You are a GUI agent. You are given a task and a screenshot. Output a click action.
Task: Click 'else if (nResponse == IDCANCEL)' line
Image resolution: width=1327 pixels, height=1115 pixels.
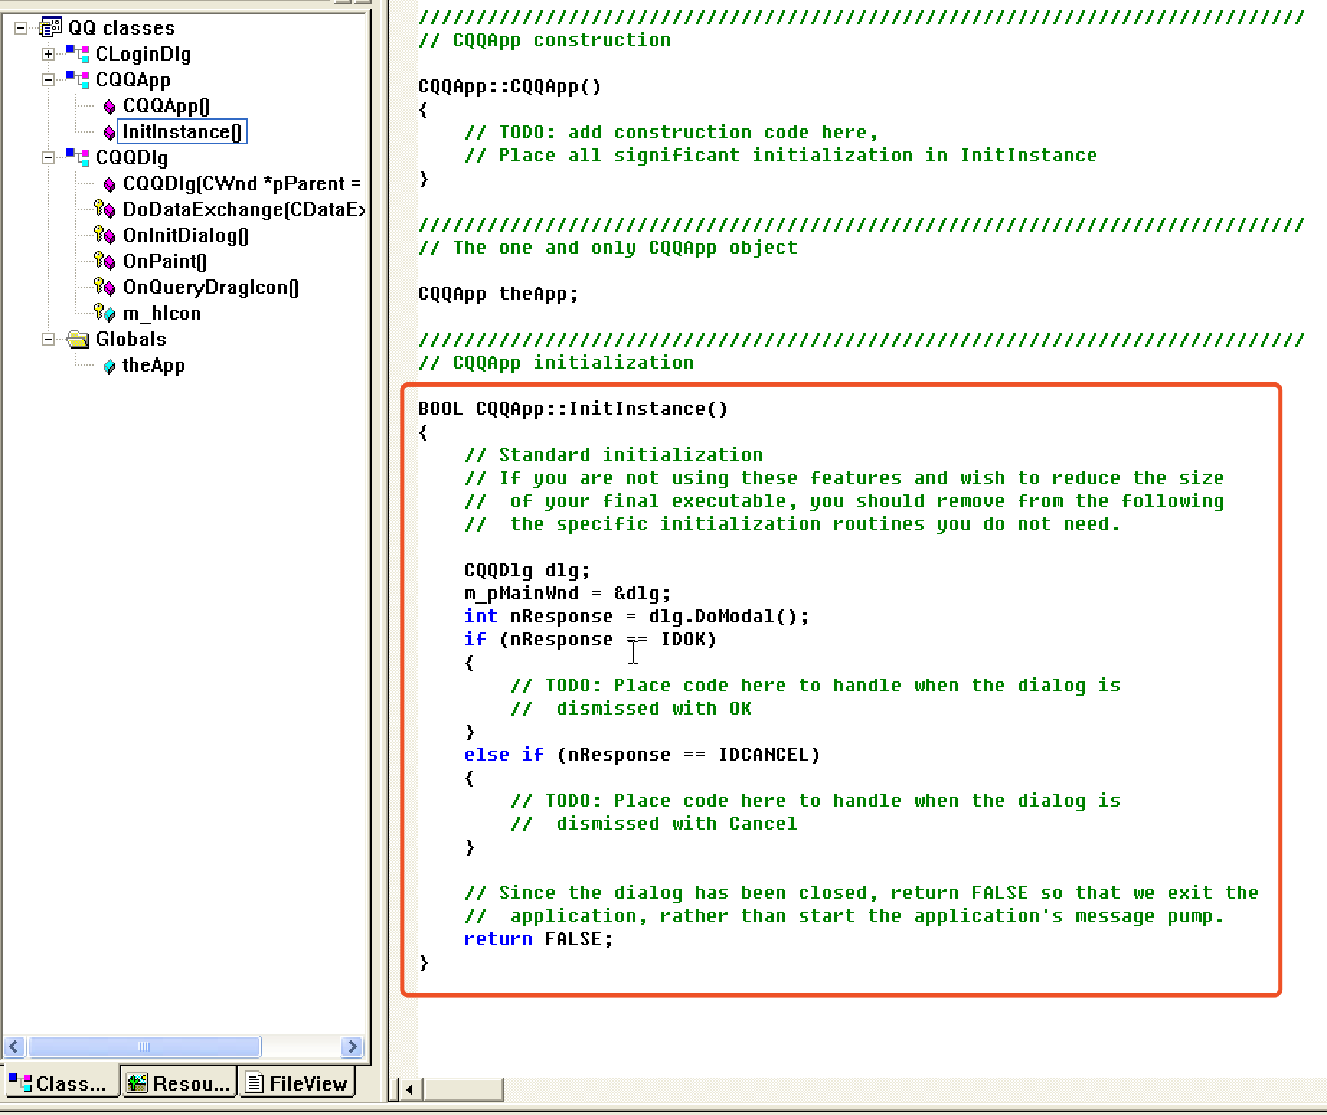coord(643,755)
